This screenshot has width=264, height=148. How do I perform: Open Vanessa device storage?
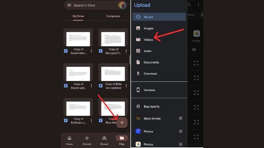pyautogui.click(x=159, y=90)
